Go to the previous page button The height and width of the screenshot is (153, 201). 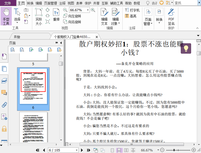44,150
